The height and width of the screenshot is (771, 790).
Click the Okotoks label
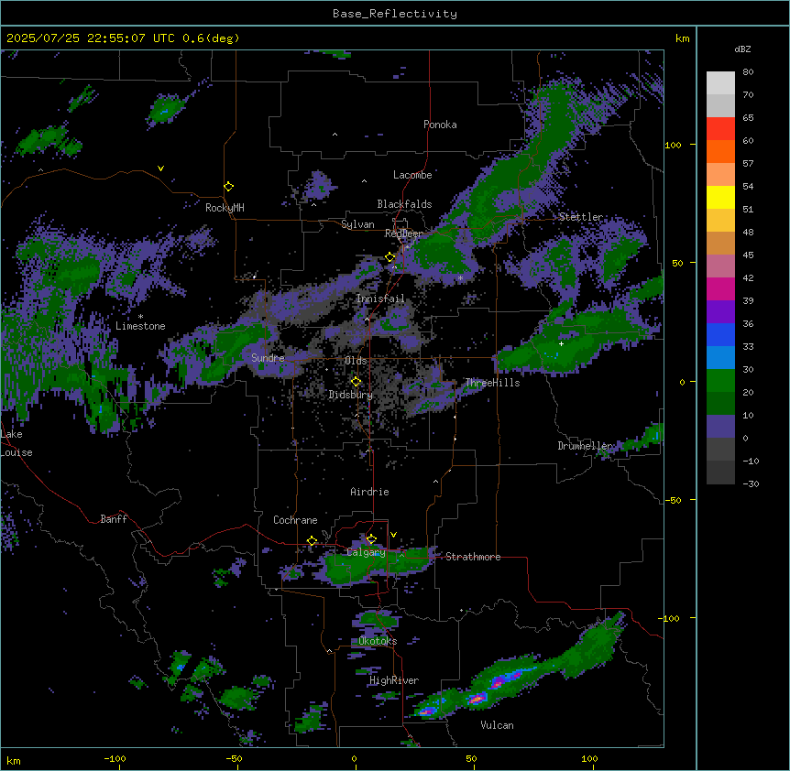(378, 641)
